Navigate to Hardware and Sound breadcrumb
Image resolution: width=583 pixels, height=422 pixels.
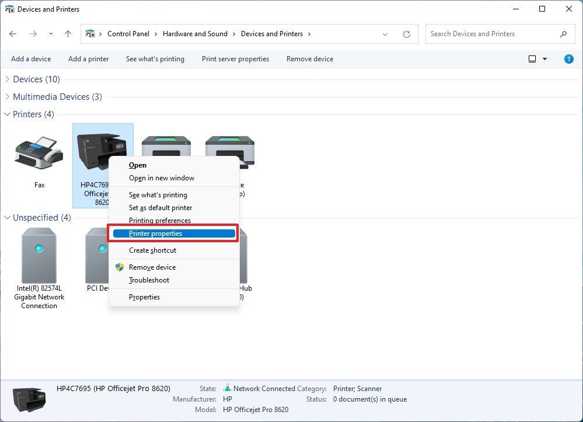pyautogui.click(x=195, y=34)
